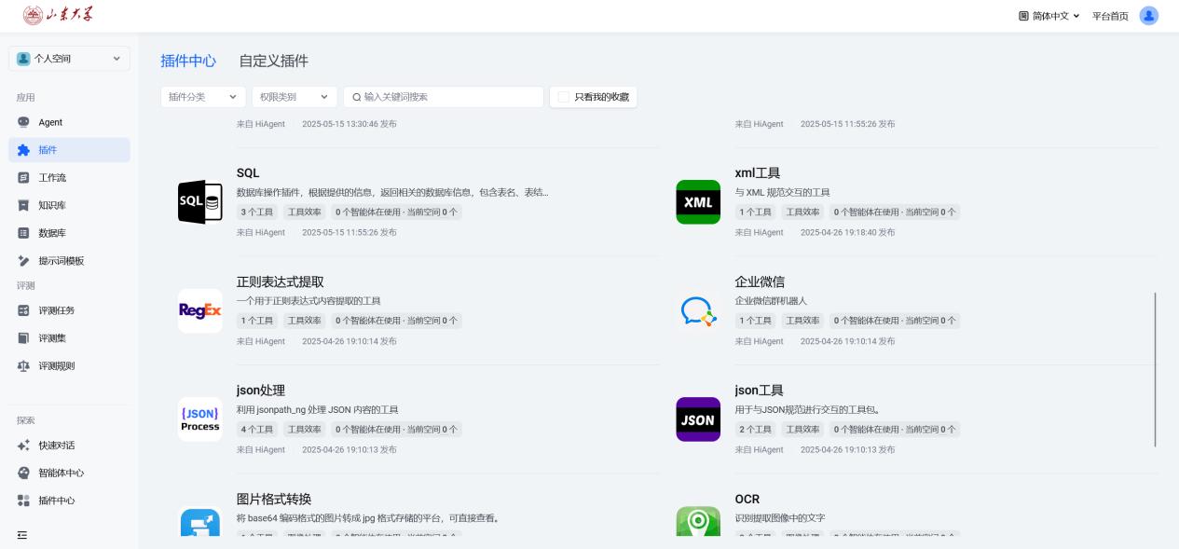Screen dimensions: 1179x549
Task: Open the xml工具 plugin title
Action: pyautogui.click(x=758, y=173)
